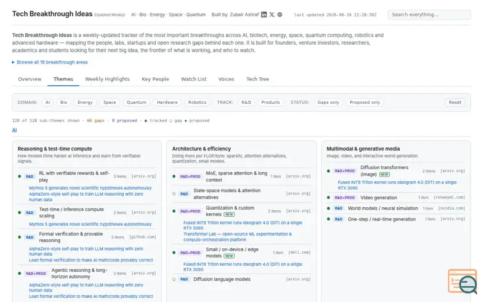Click the 0 proposed count
Screen dimensions: 483x302
124,120
